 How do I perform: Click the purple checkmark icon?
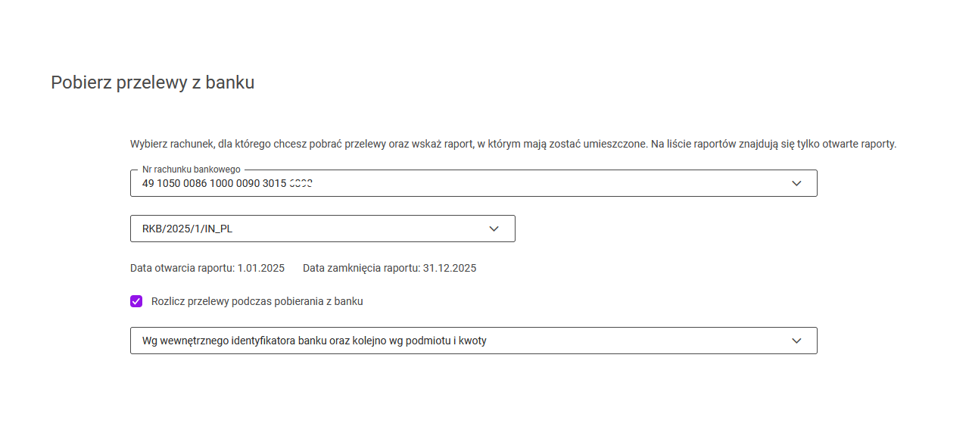(x=136, y=301)
